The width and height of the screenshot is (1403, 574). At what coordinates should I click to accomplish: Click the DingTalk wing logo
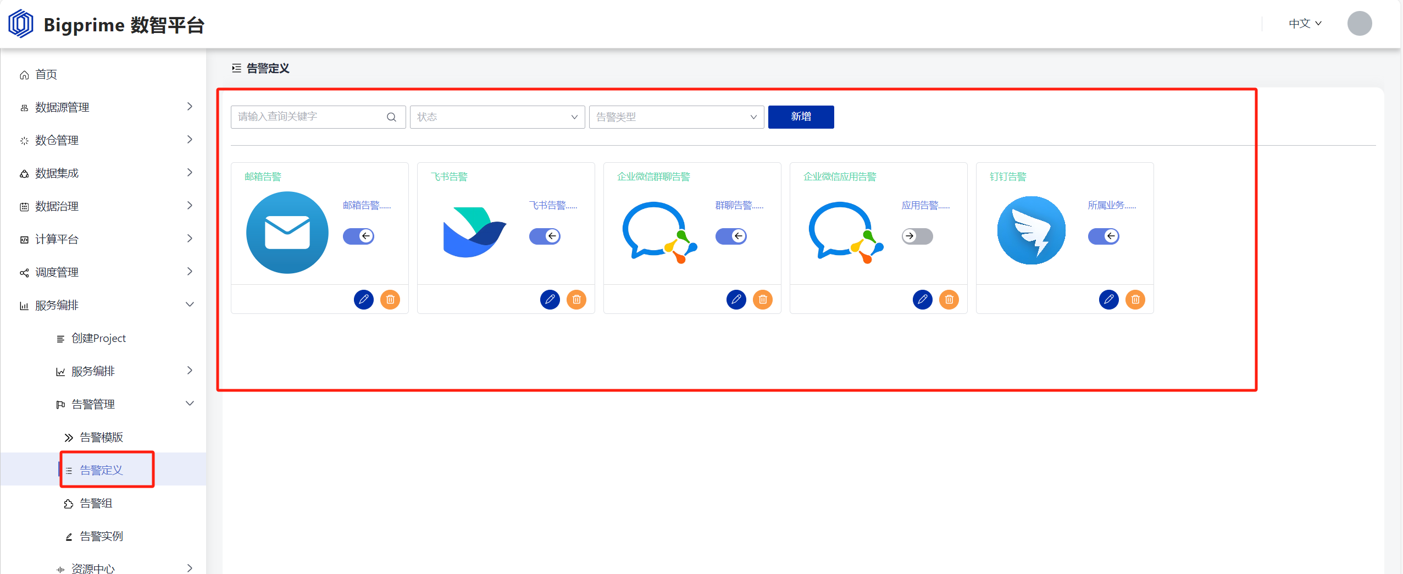click(x=1031, y=230)
